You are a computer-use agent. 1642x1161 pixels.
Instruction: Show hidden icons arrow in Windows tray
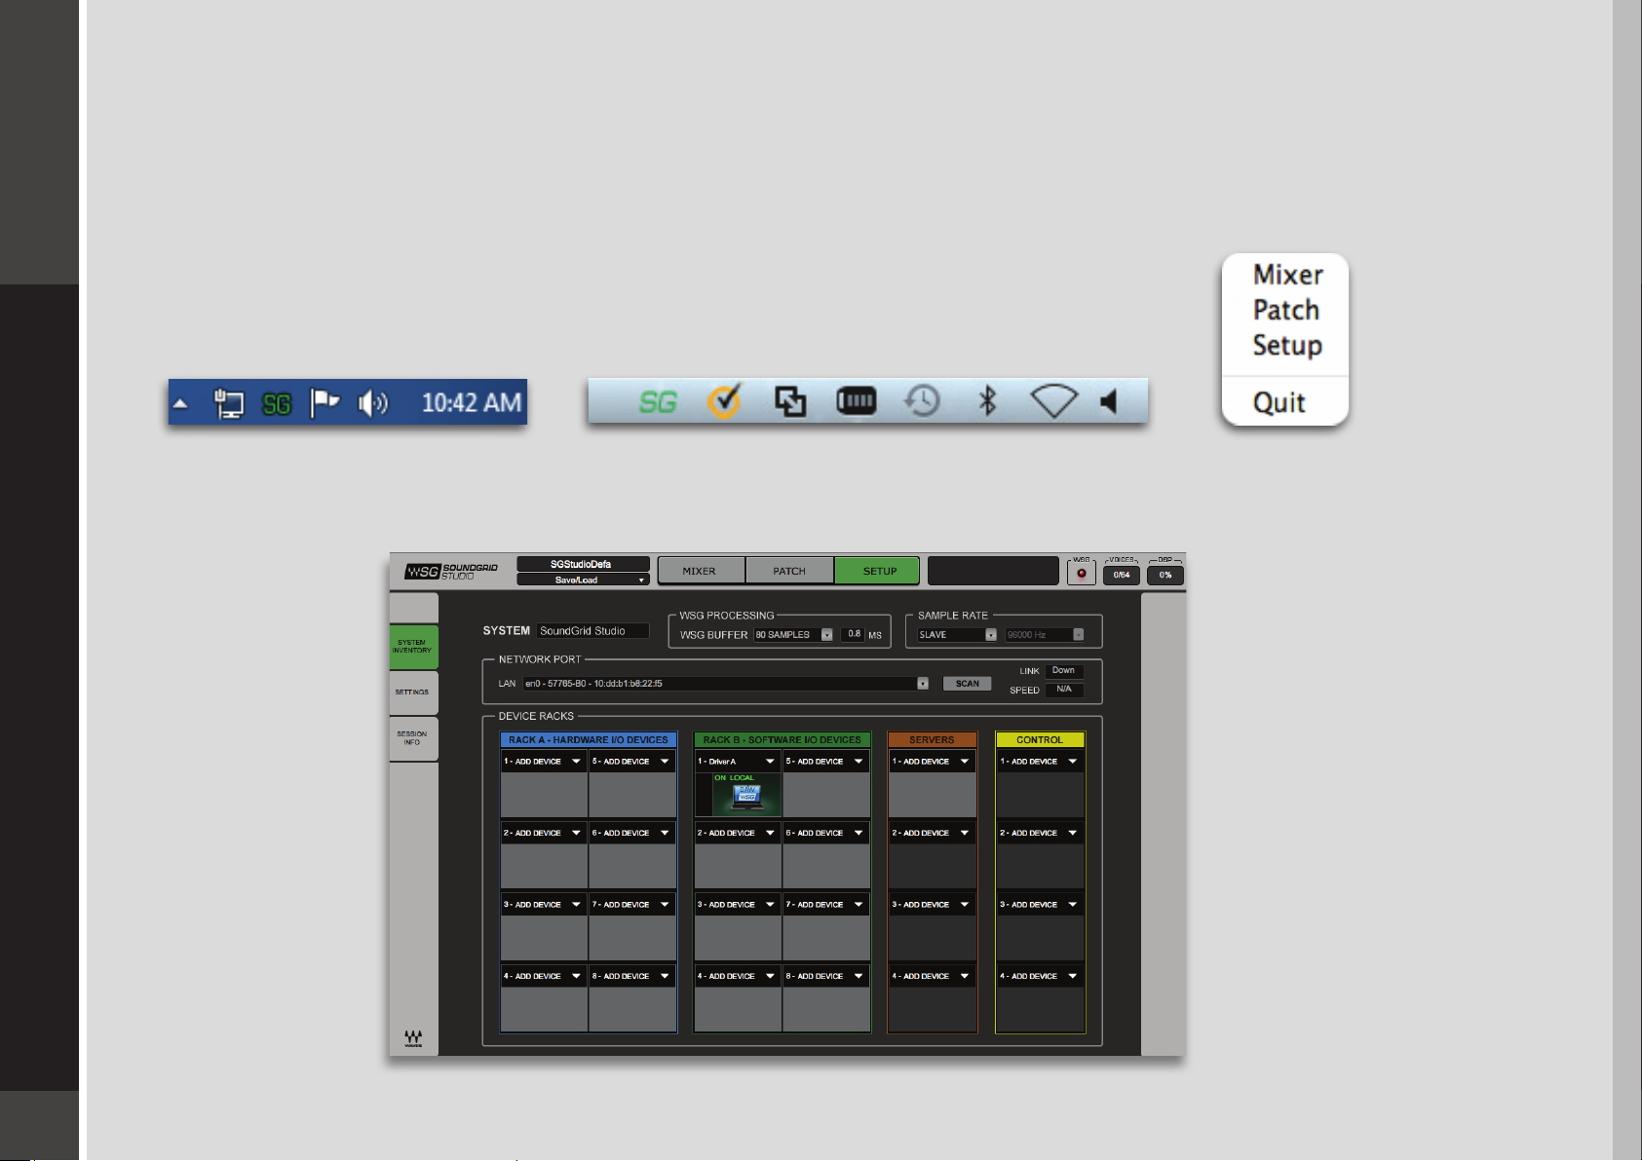coord(180,403)
